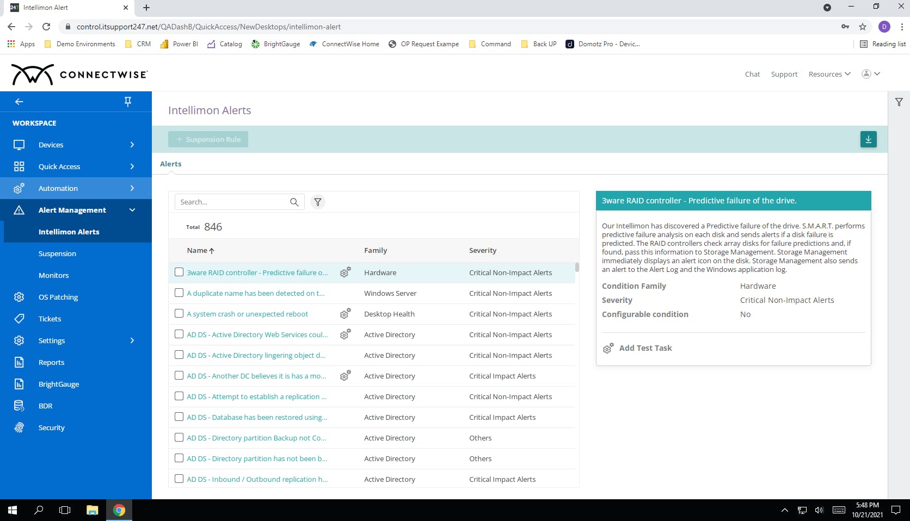
Task: Click gear icon on system crash row
Action: pos(345,313)
